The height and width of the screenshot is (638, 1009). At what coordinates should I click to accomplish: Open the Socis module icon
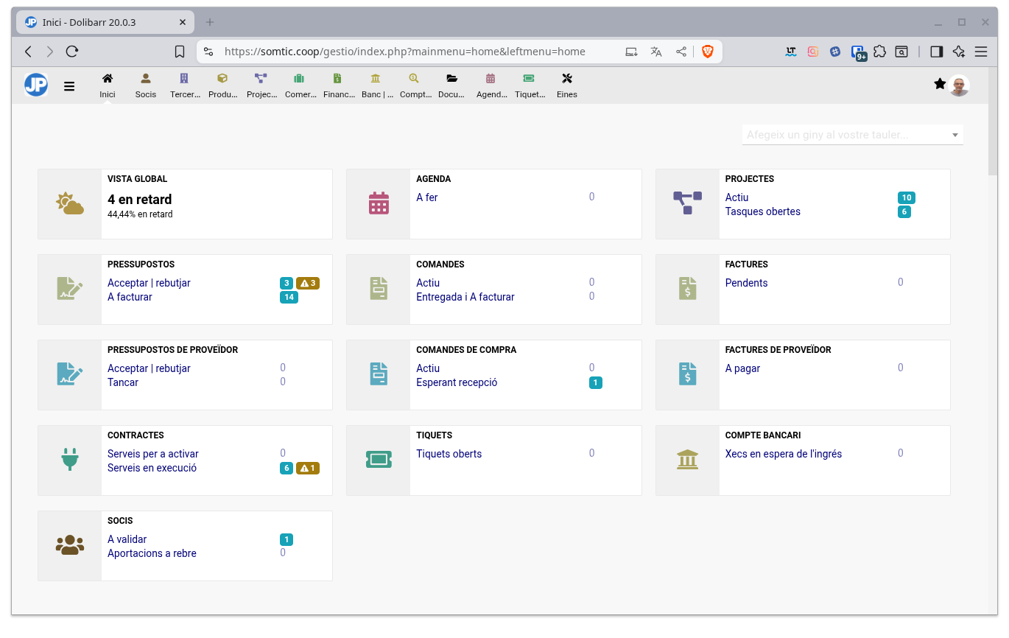point(146,79)
